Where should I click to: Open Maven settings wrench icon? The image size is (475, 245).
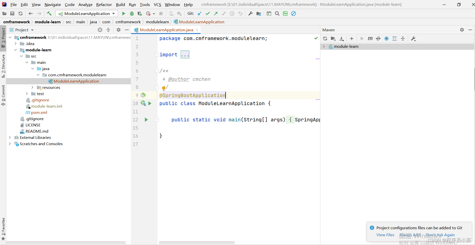click(413, 39)
